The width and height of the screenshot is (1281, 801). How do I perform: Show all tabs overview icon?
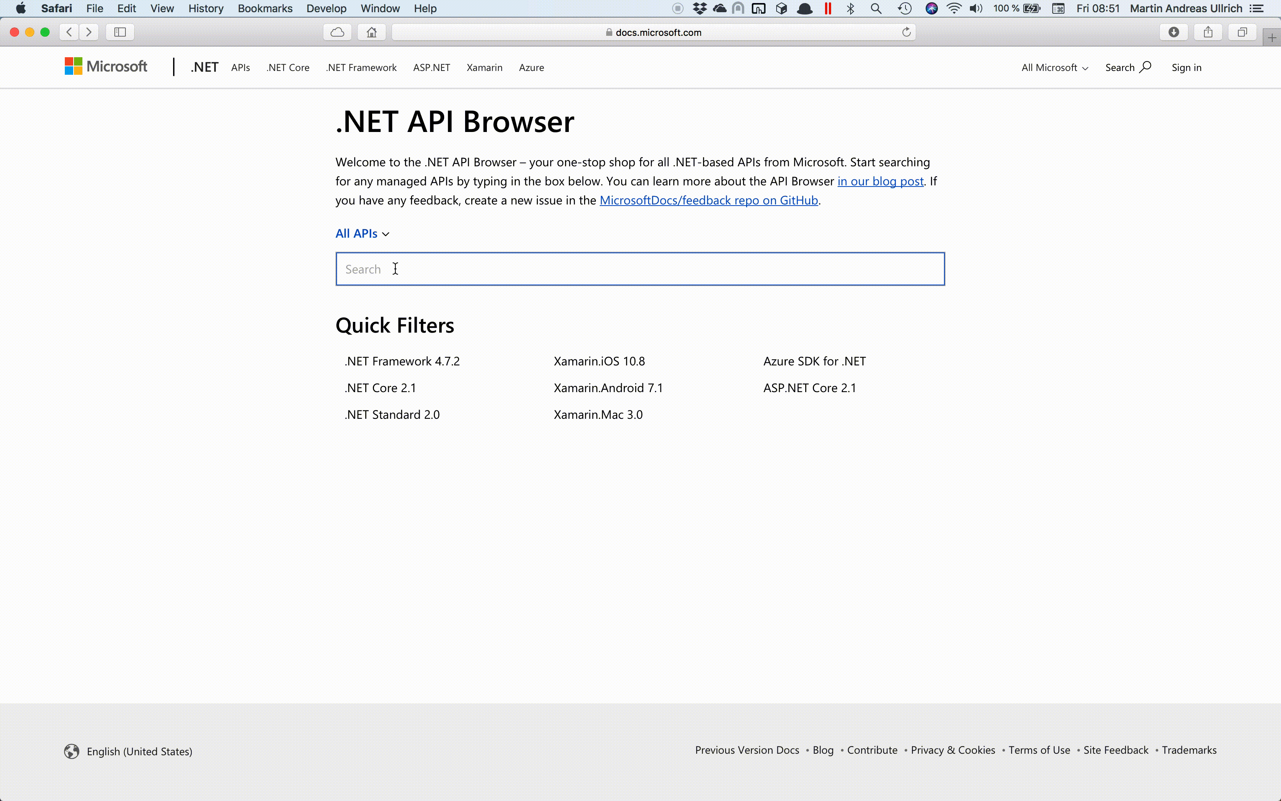[1242, 32]
